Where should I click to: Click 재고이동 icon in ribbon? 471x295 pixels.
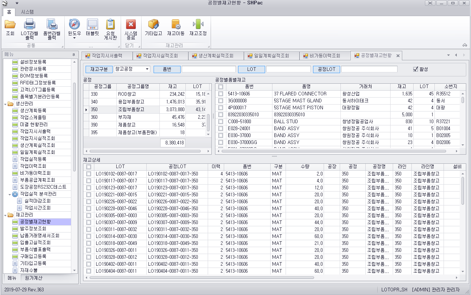(x=176, y=25)
